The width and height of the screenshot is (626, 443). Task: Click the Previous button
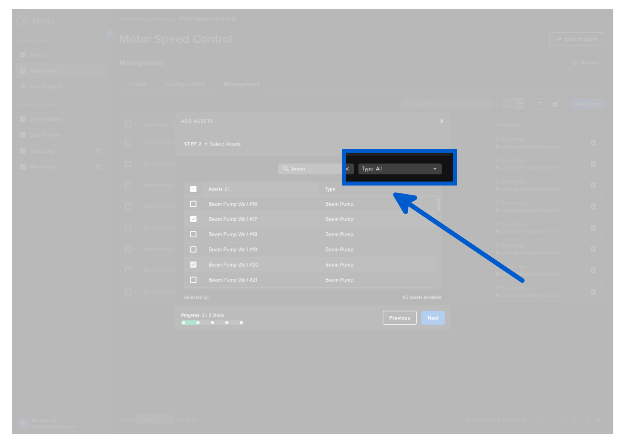pos(399,318)
